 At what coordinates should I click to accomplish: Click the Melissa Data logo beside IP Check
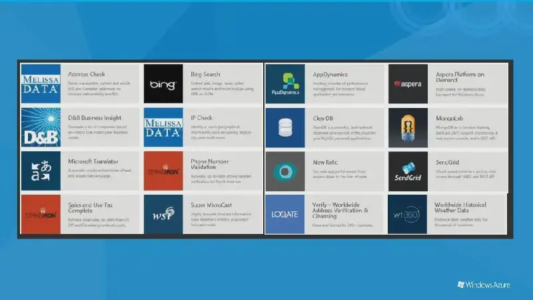pos(163,127)
